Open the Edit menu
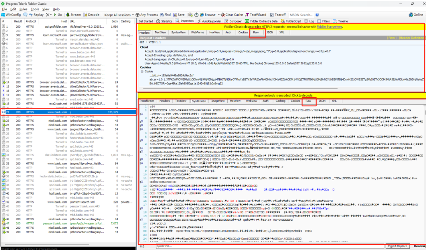Screen dimensions: 426x250 tap(13, 9)
